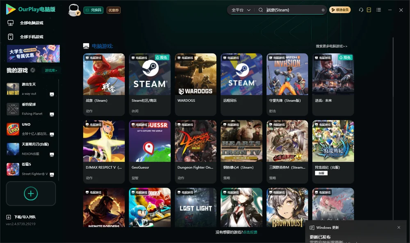Open 全部手机游戏 in the sidebar
The width and height of the screenshot is (410, 243).
[25, 37]
